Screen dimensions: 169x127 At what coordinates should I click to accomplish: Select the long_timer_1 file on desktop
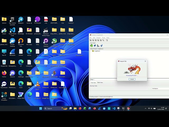coord(79,52)
